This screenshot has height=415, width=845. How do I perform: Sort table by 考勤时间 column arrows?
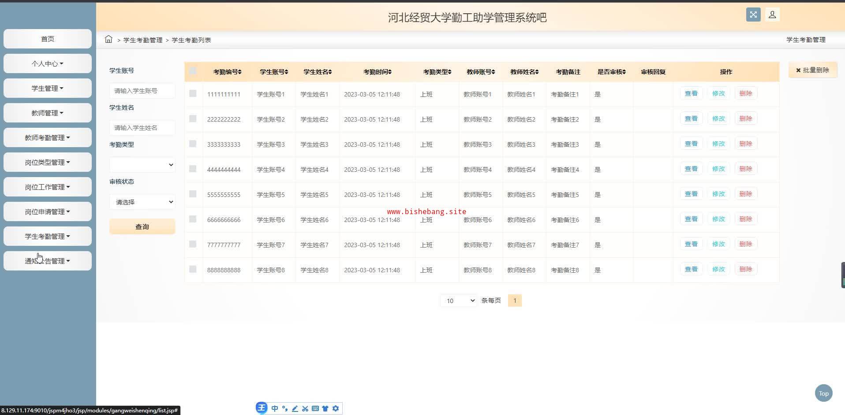[390, 72]
